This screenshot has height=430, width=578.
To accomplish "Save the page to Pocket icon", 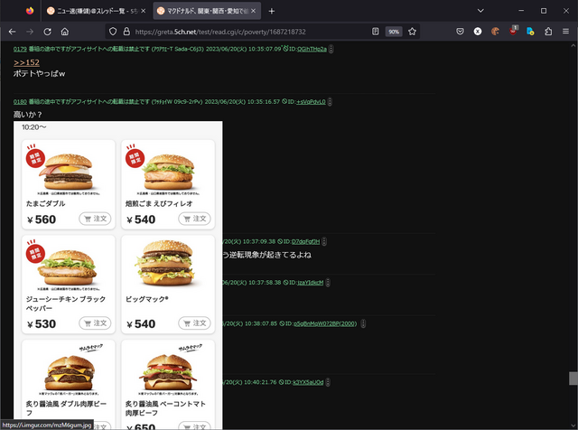I will click(460, 32).
